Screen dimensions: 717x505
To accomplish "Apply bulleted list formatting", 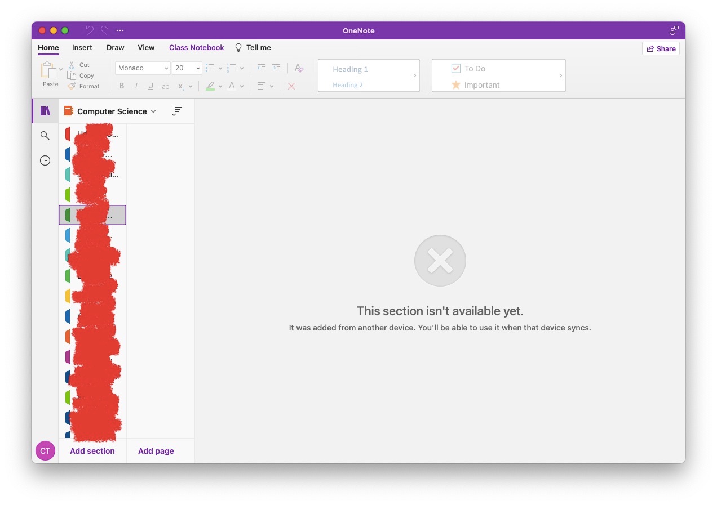I will 210,68.
